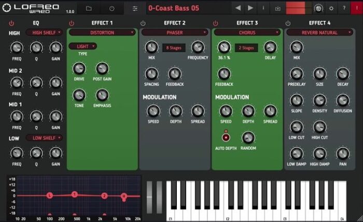Go to previous preset arrow
Screen dimensions: 363x222
[x=239, y=8]
